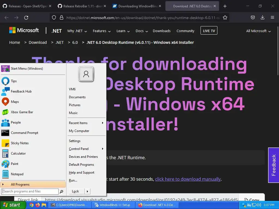
Task: Open Paint from Start menu
Action: [33, 164]
